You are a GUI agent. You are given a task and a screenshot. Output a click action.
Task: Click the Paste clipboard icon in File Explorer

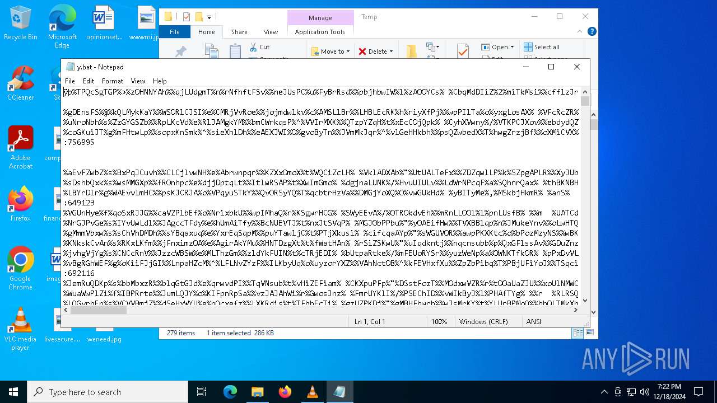coord(235,51)
